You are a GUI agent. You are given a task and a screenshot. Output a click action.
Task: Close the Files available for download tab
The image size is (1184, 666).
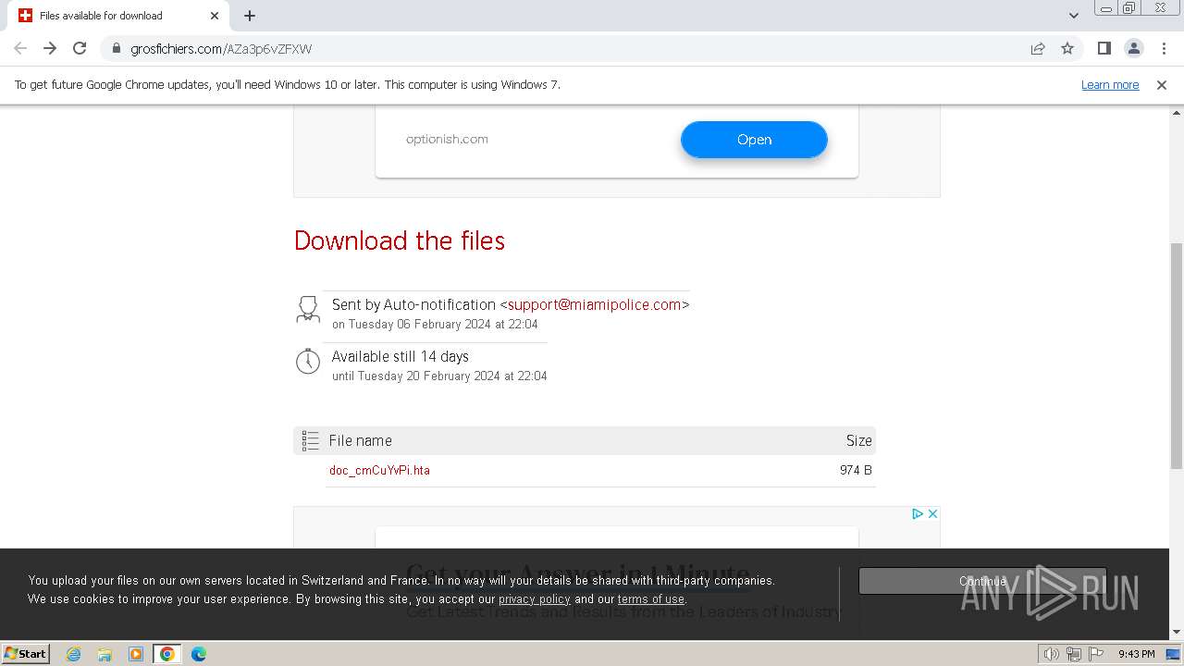pos(215,16)
